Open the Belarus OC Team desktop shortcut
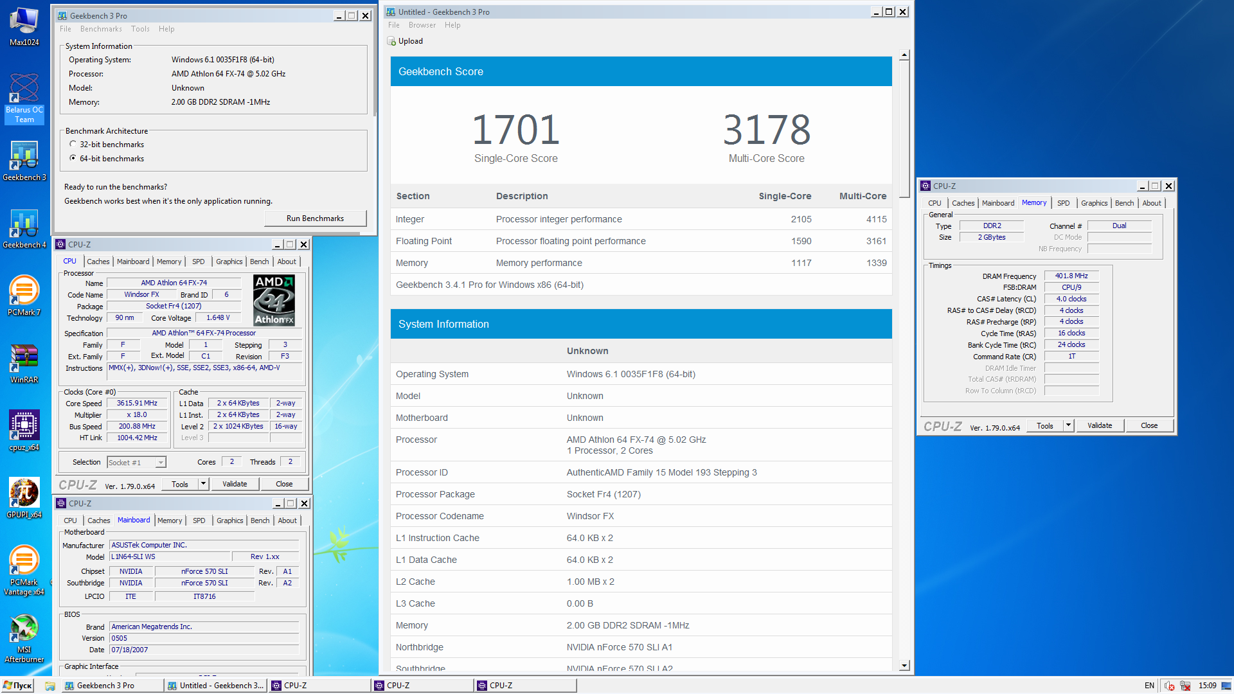The height and width of the screenshot is (694, 1234). click(x=24, y=98)
